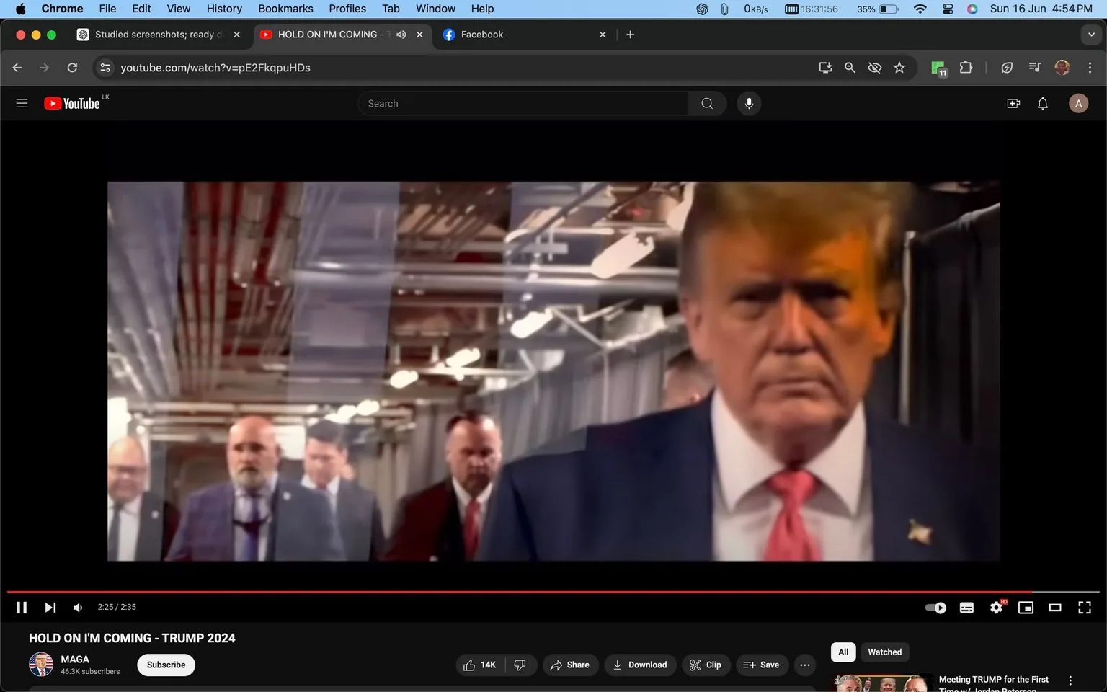
Task: Switch filter to Watched videos
Action: pyautogui.click(x=884, y=652)
